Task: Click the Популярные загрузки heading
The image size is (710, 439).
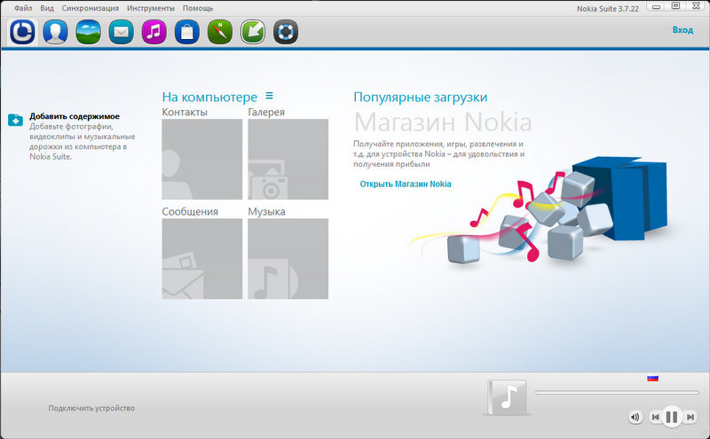Action: (x=420, y=97)
